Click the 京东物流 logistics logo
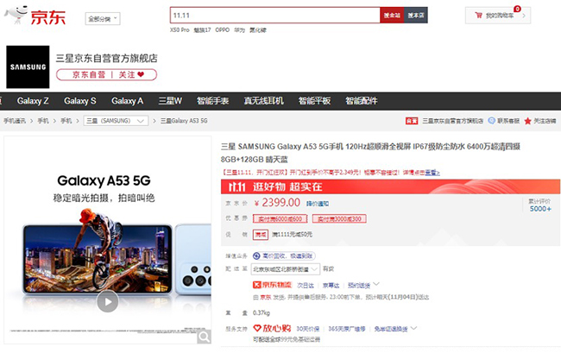 272,285
